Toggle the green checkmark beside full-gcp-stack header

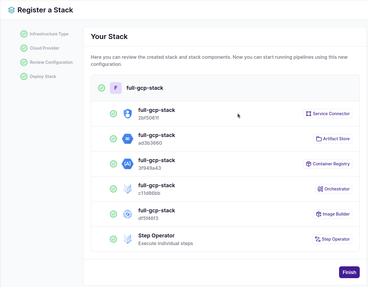102,88
